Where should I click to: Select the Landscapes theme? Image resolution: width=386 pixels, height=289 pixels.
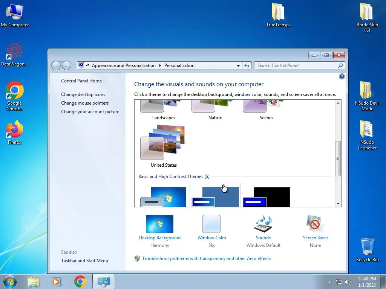coord(164,110)
